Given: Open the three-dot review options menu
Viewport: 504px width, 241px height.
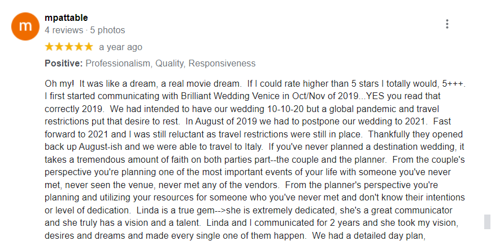Looking at the screenshot, I should (447, 24).
